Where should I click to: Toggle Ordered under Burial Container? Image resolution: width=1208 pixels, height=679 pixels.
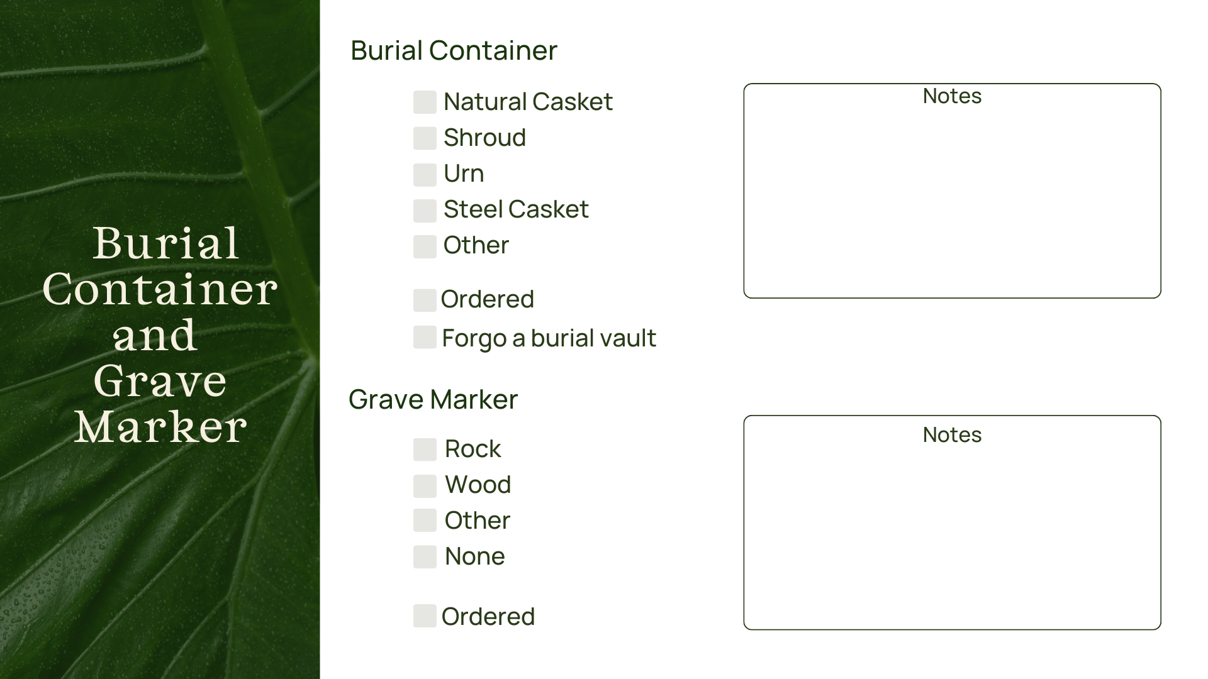click(425, 300)
